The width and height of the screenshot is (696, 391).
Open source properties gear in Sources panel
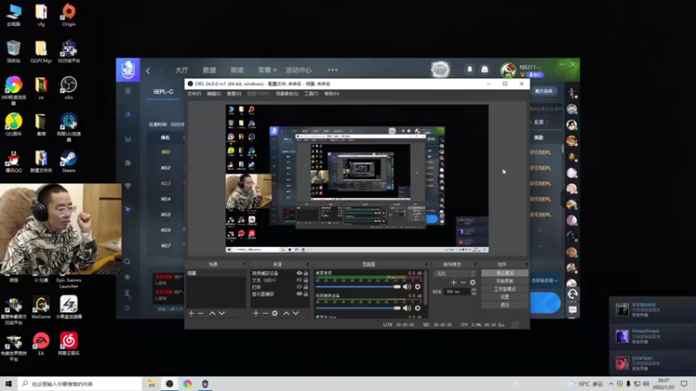click(x=275, y=314)
